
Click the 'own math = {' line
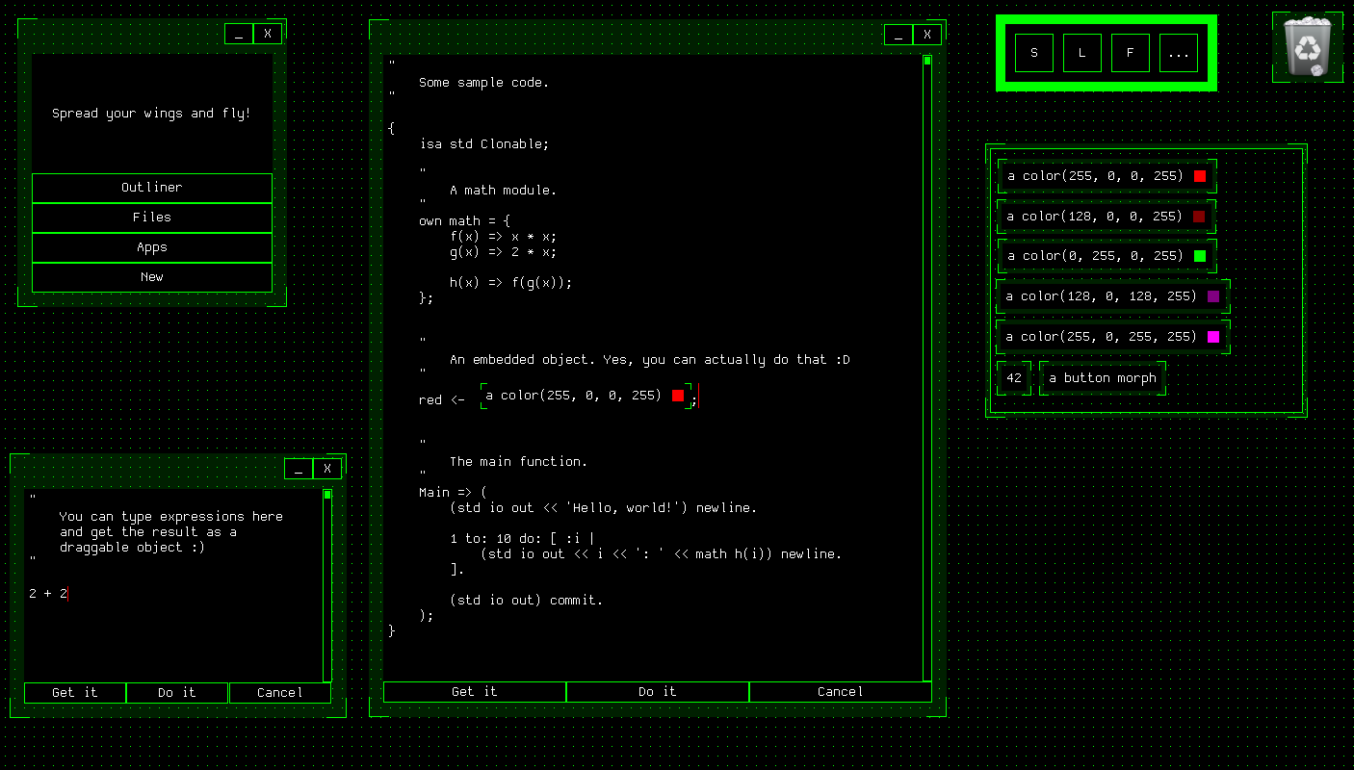pyautogui.click(x=464, y=221)
